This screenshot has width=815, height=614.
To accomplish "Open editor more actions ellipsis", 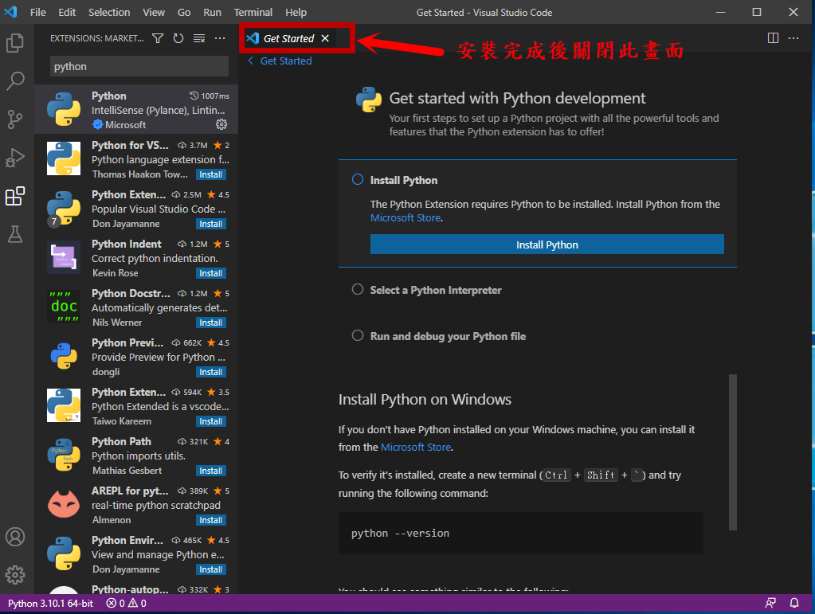I will [793, 38].
